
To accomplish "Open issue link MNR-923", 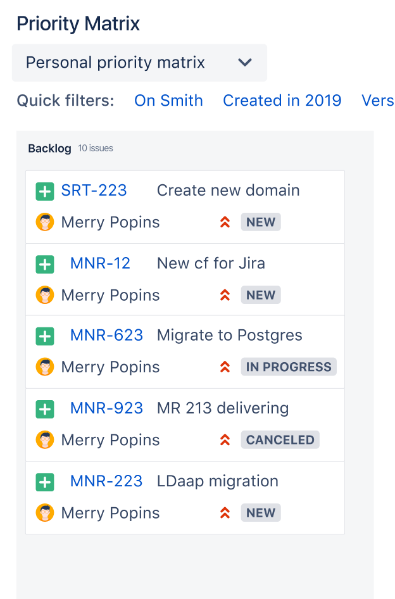I will [106, 408].
